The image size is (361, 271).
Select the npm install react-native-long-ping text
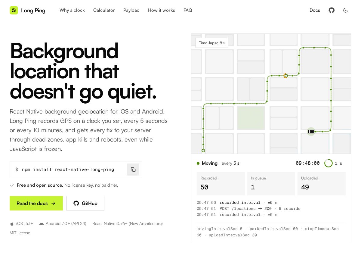pyautogui.click(x=68, y=170)
